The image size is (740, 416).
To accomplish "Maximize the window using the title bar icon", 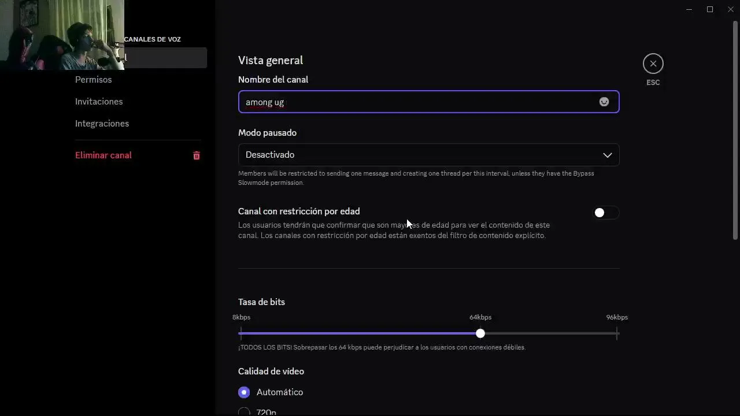I will pos(710,9).
